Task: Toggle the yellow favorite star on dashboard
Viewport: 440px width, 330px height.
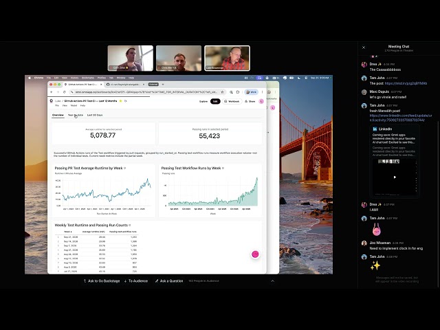Action: pos(121,101)
